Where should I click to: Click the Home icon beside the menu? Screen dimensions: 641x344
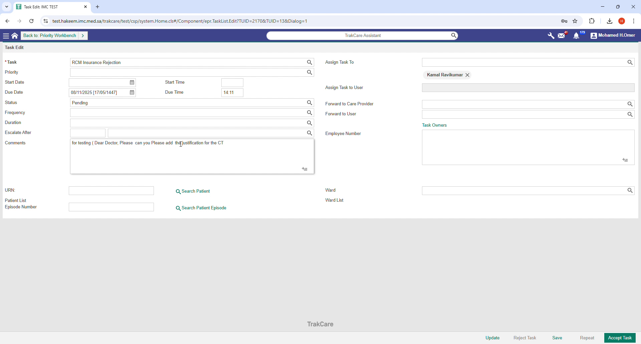pyautogui.click(x=15, y=35)
